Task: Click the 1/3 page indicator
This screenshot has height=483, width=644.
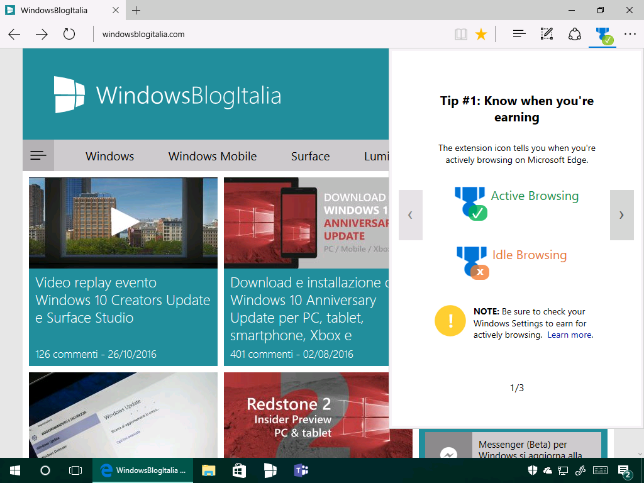Action: (517, 387)
